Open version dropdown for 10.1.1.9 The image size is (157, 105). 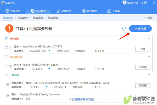[x=47, y=87]
